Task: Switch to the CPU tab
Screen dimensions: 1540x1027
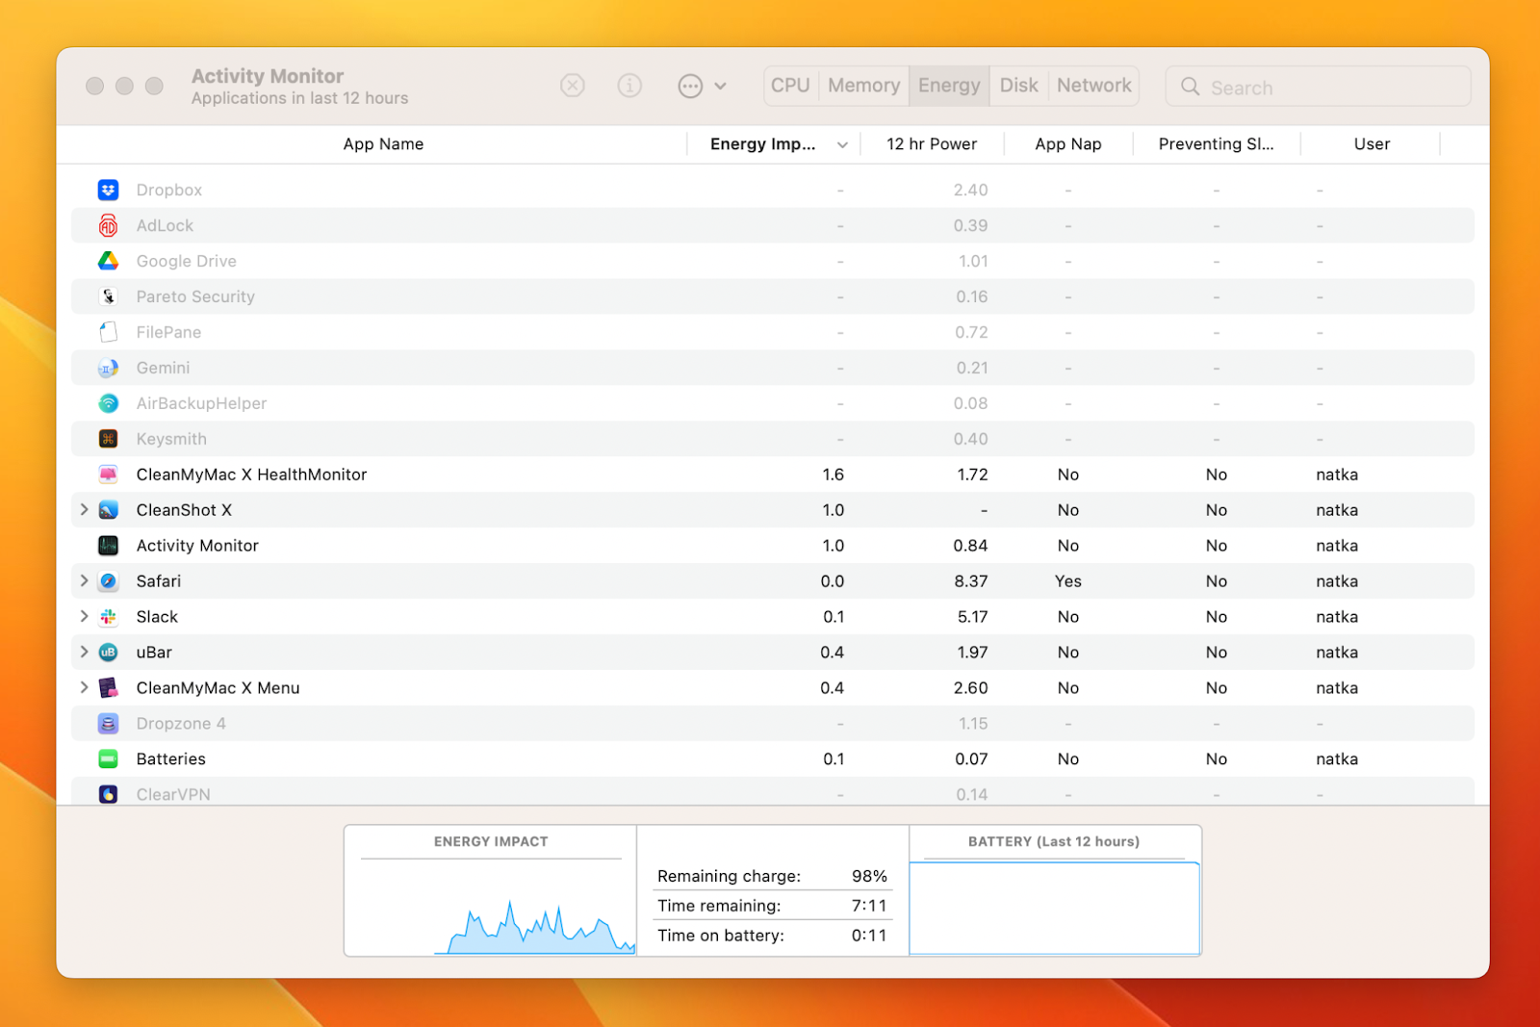Action: 790,86
